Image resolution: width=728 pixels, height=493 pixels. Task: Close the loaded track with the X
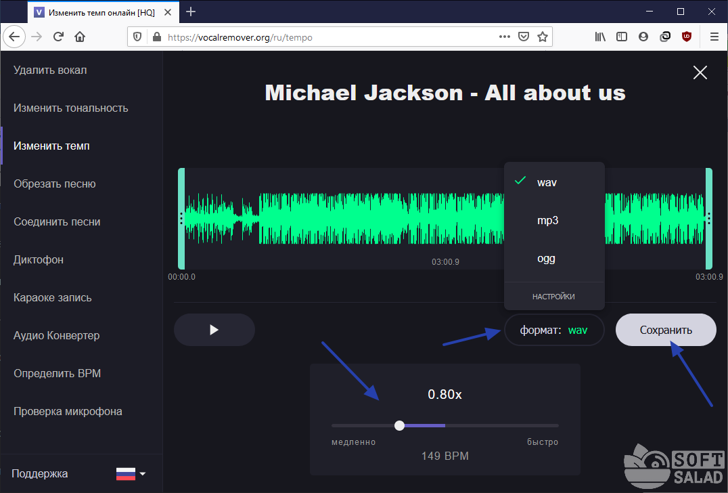(x=700, y=72)
